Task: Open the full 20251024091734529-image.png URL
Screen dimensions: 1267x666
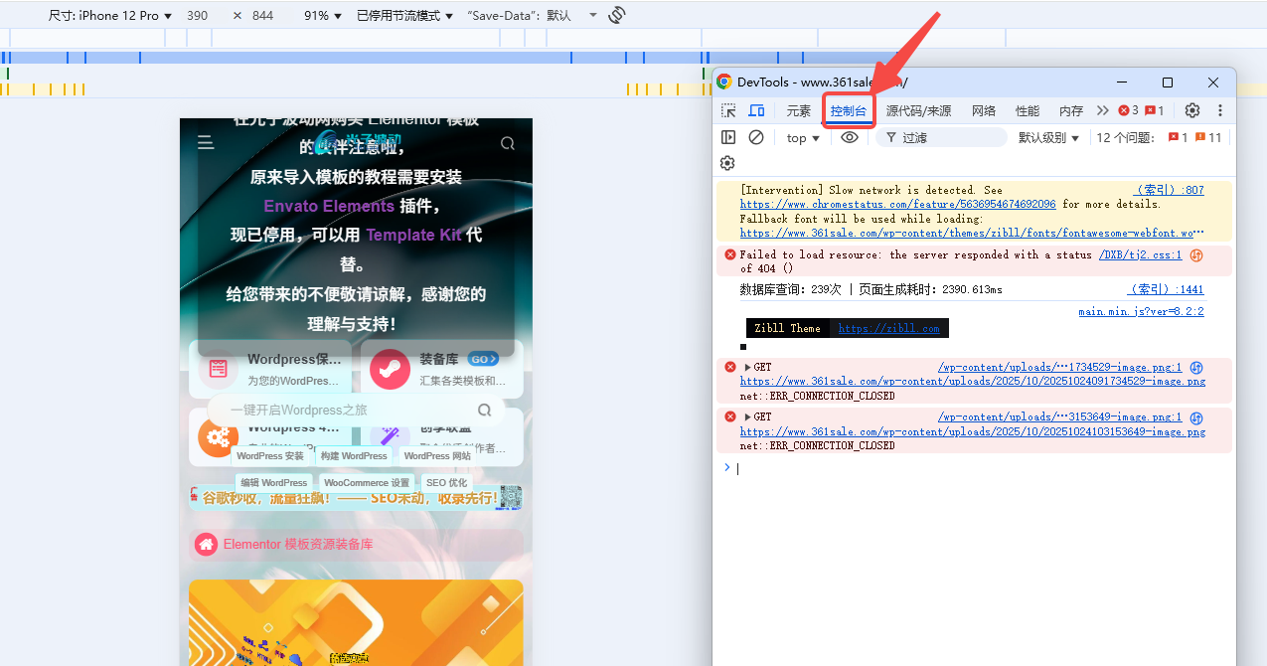Action: (972, 381)
